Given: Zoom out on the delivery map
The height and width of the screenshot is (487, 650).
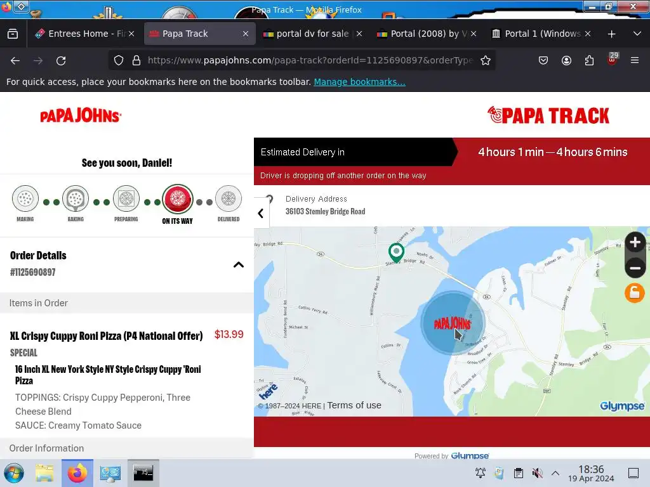Looking at the screenshot, I should pyautogui.click(x=635, y=268).
